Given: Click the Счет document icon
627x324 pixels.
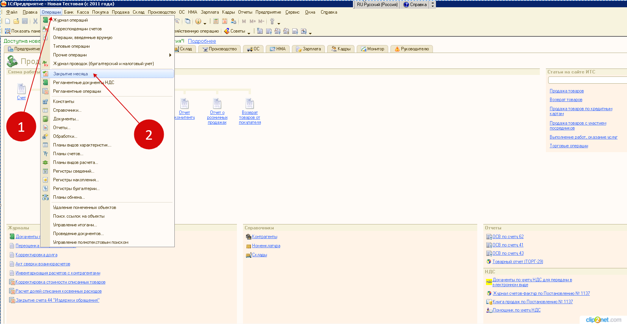Looking at the screenshot, I should (x=21, y=89).
